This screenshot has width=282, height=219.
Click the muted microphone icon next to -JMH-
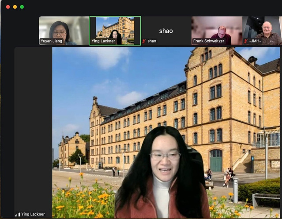click(x=246, y=41)
